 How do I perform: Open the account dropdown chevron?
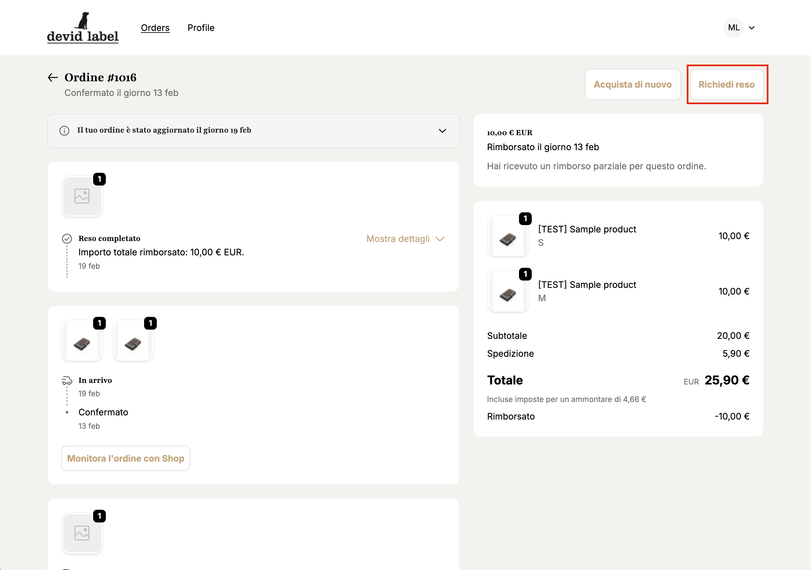tap(752, 28)
